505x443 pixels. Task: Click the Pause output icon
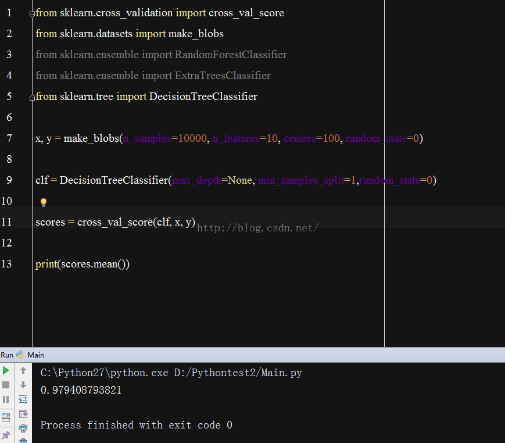[x=6, y=399]
